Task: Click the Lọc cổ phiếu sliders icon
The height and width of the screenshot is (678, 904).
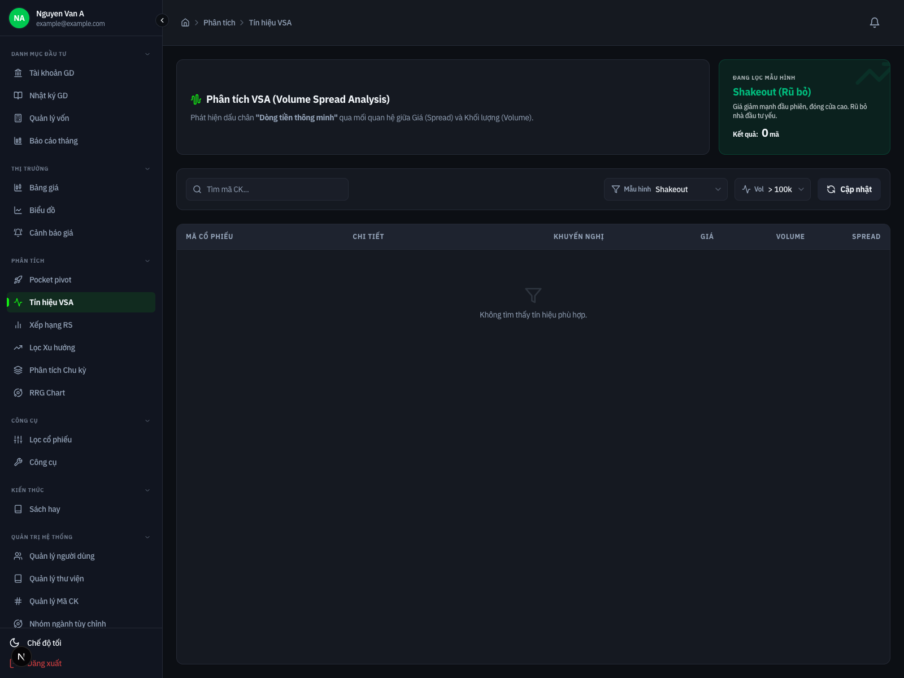Action: click(x=18, y=440)
